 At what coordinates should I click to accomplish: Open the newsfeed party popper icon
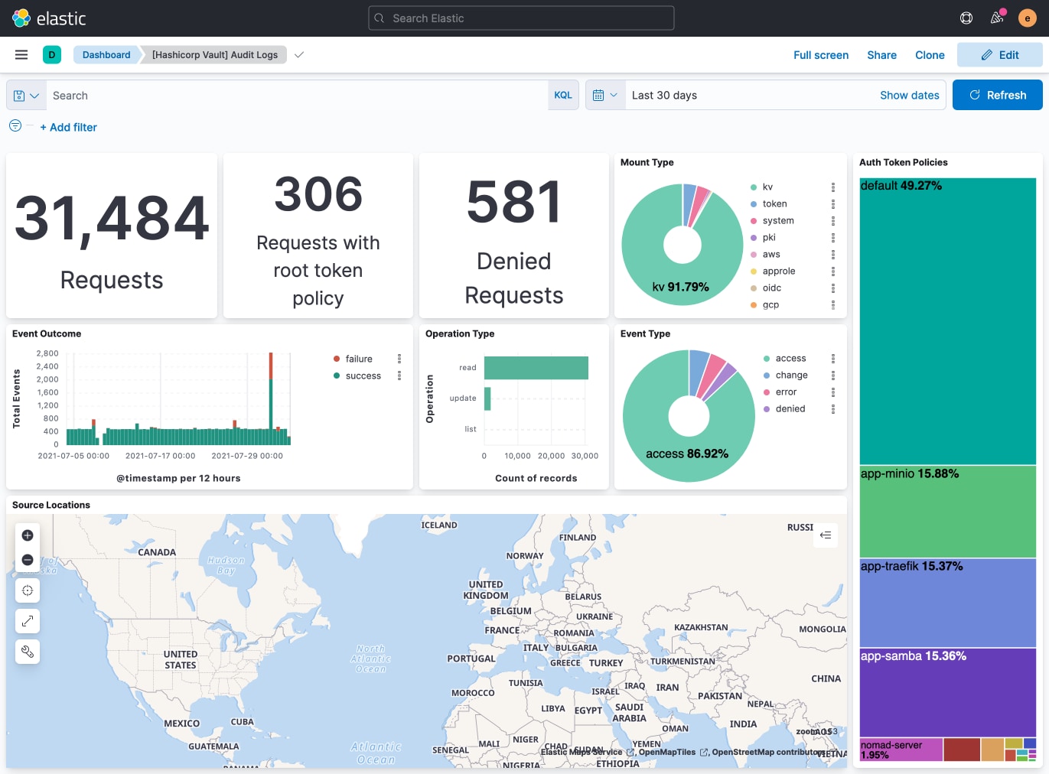[997, 18]
